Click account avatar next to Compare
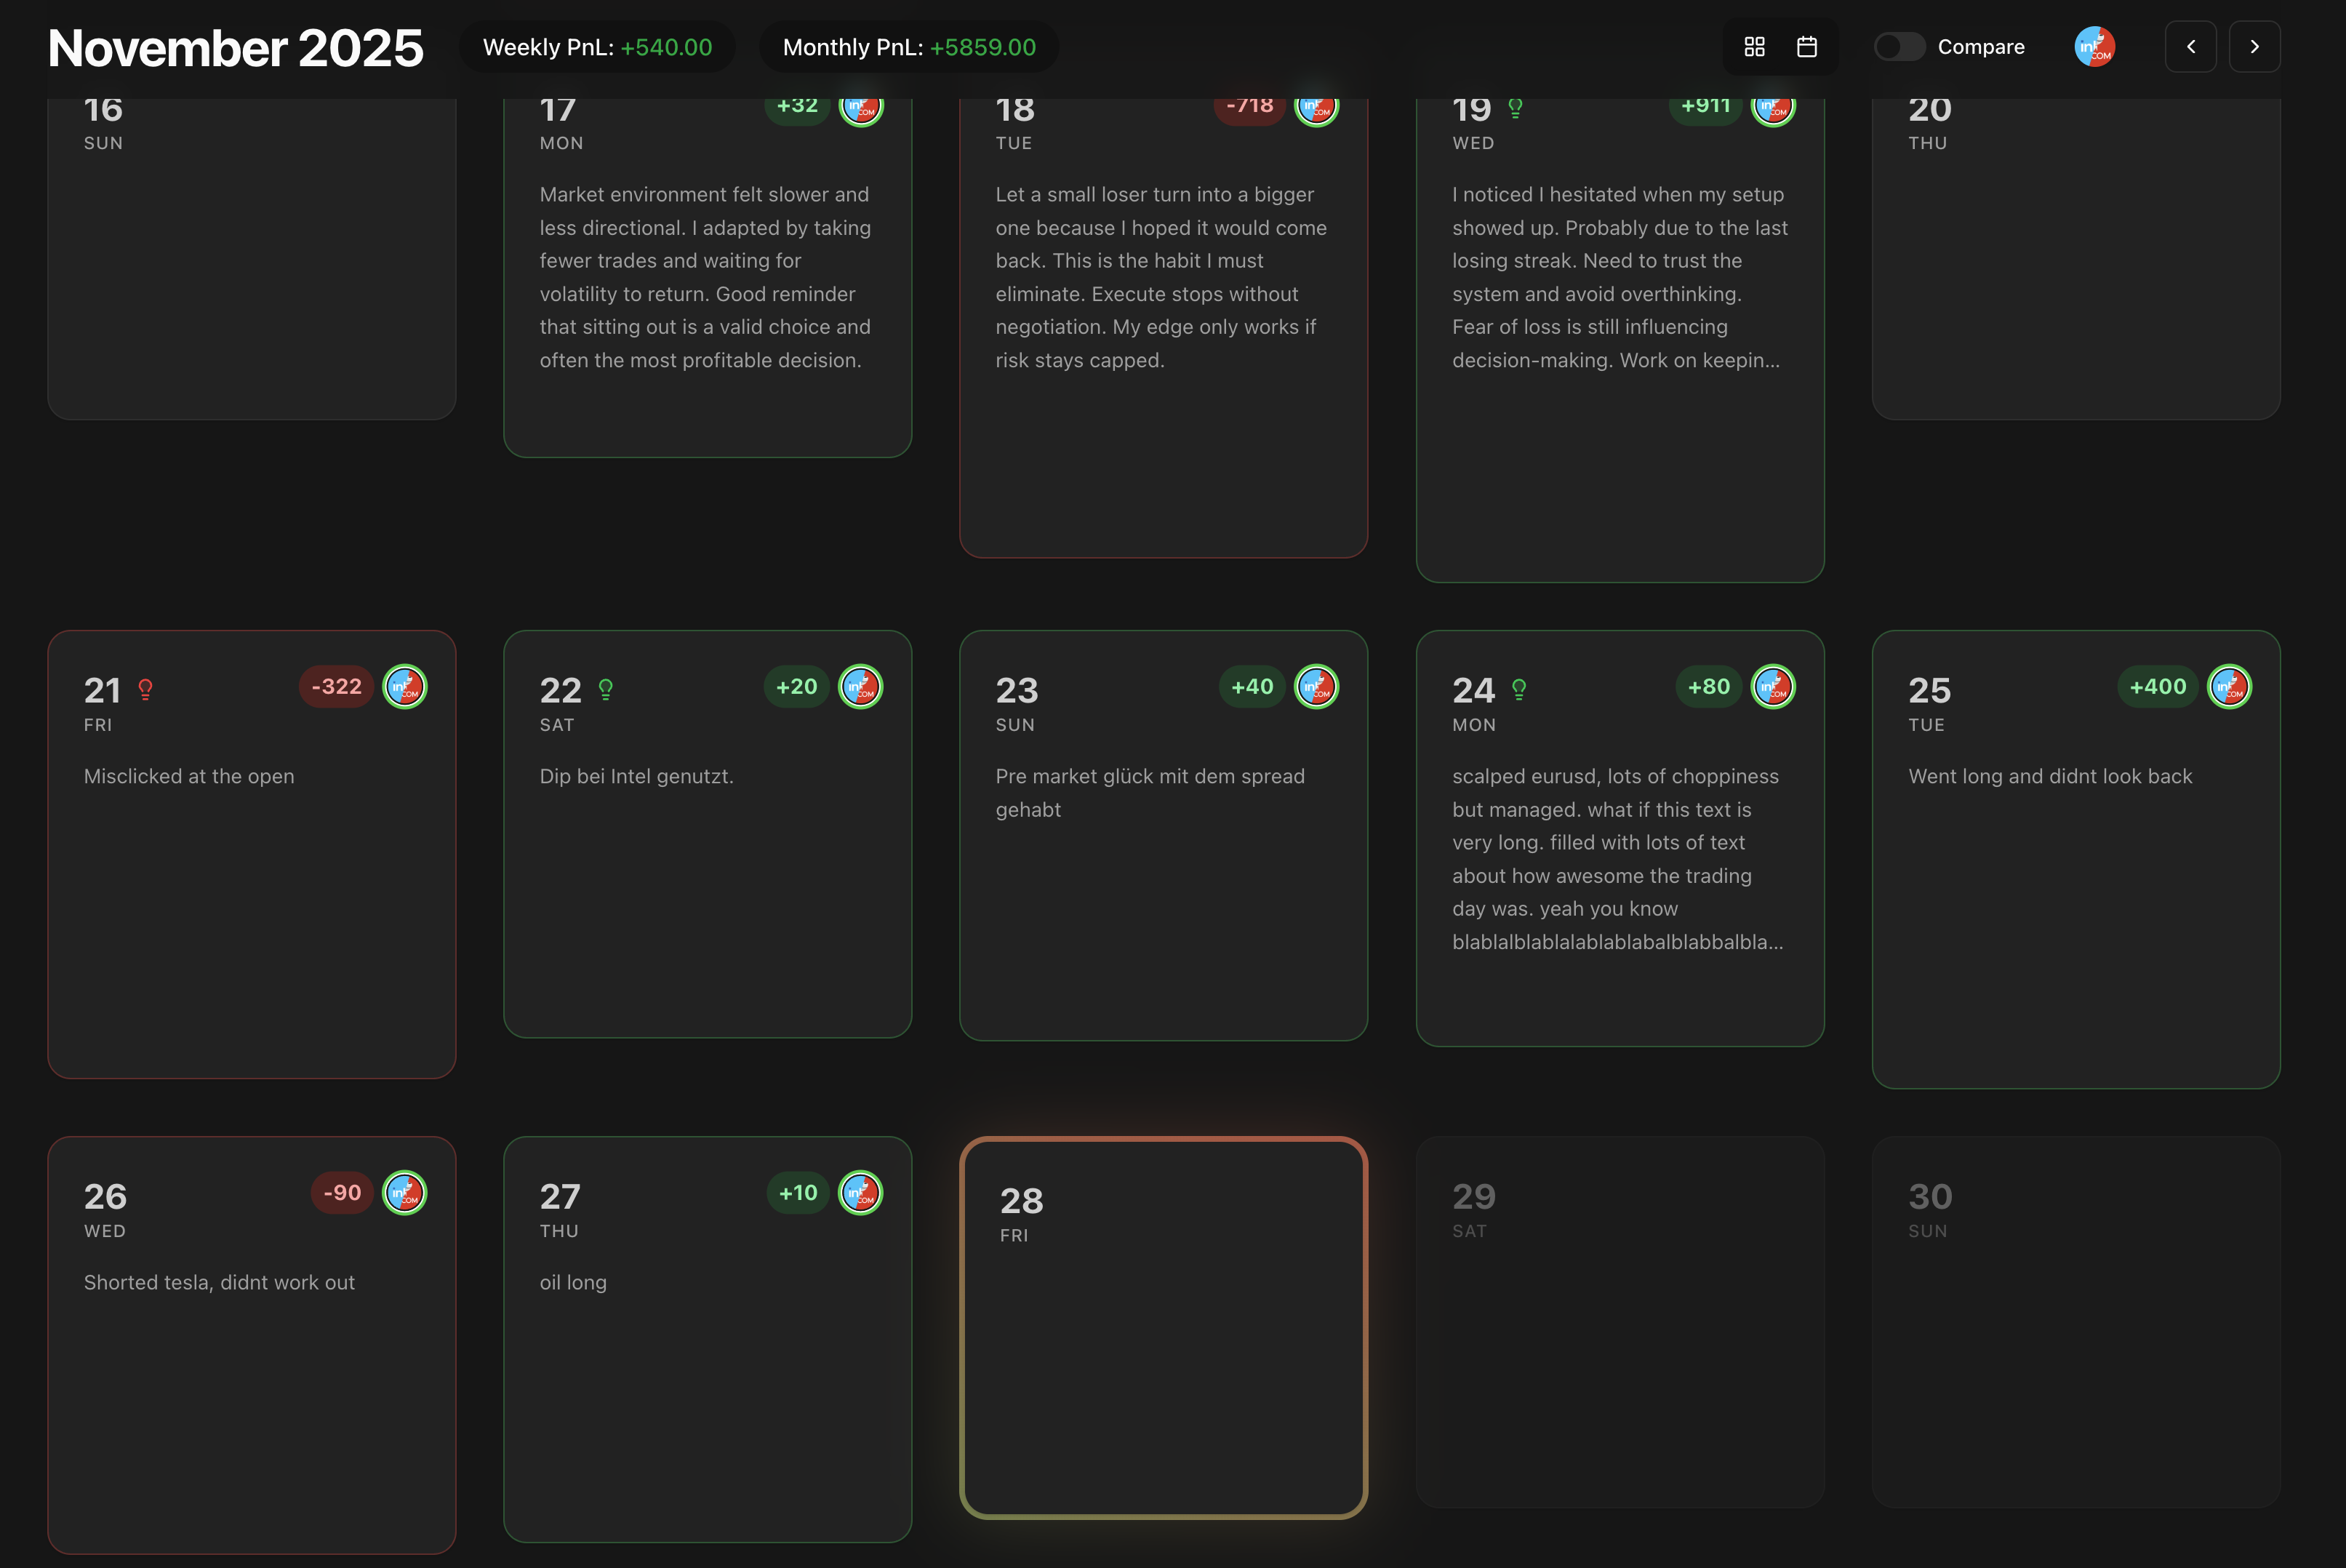This screenshot has height=1568, width=2346. 2094,47
